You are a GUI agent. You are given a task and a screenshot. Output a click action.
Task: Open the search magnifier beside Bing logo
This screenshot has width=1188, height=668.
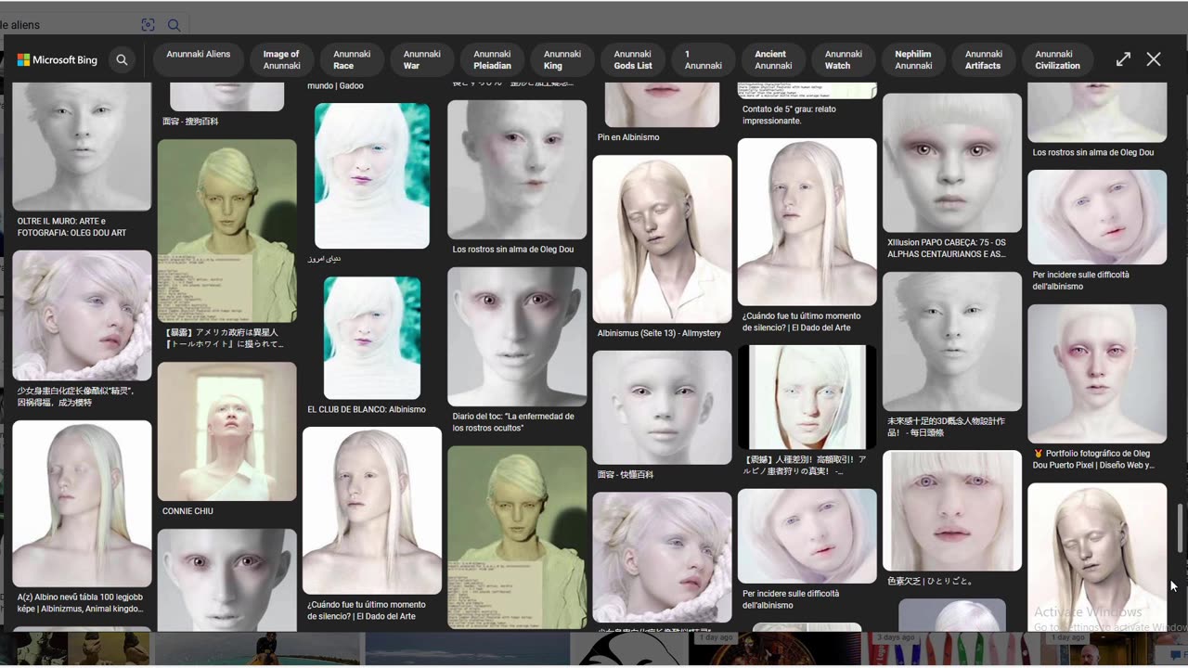click(x=122, y=59)
